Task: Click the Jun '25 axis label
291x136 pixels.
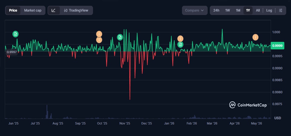Action: (13, 123)
